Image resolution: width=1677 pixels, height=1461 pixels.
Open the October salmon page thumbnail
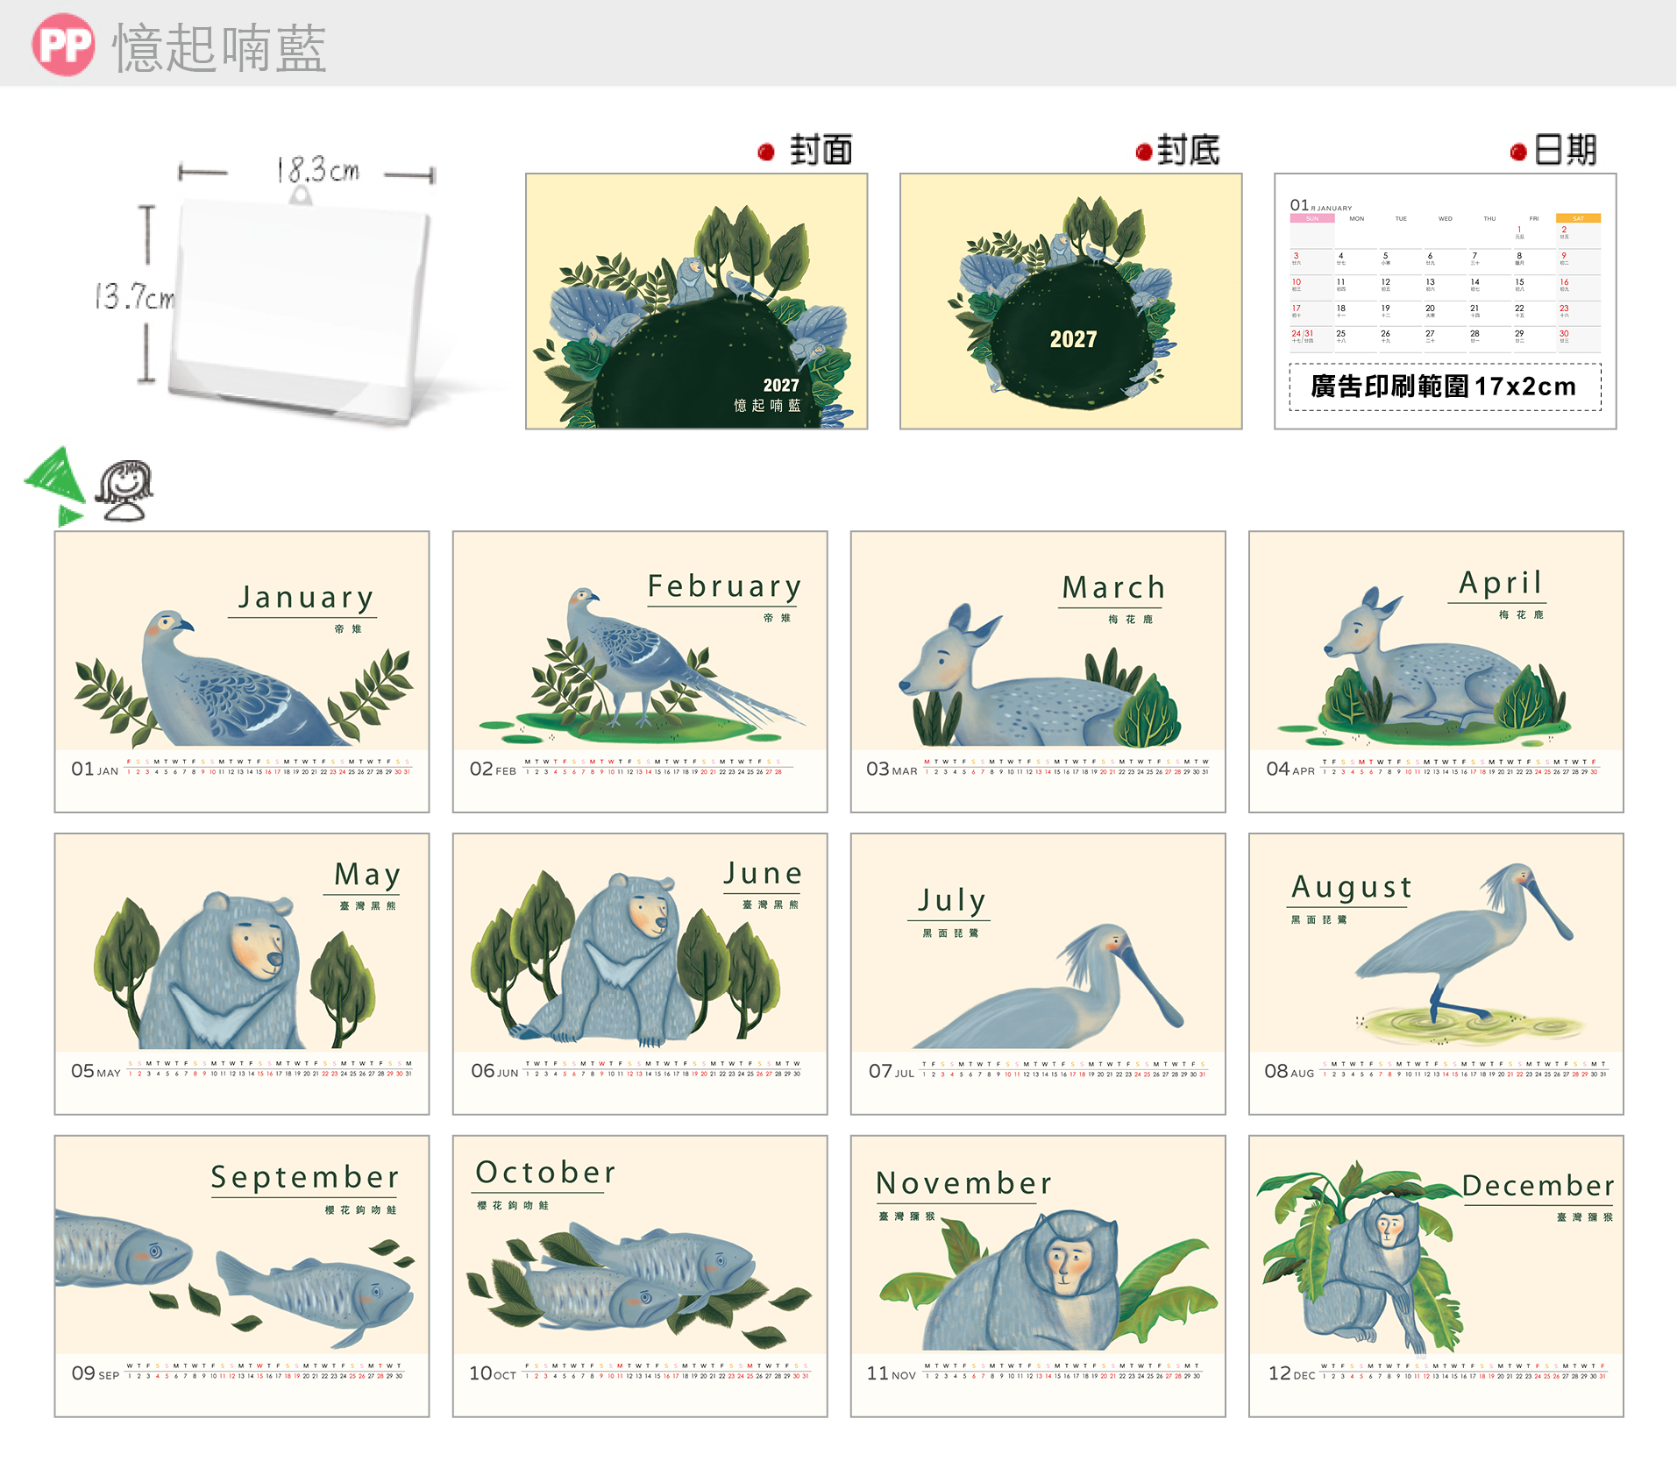(x=640, y=1276)
